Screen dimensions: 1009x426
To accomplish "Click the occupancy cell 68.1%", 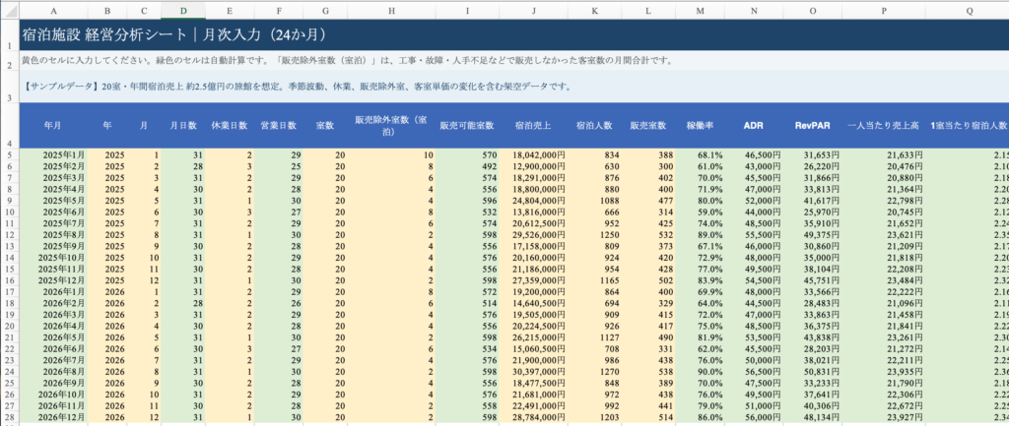I will 700,154.
